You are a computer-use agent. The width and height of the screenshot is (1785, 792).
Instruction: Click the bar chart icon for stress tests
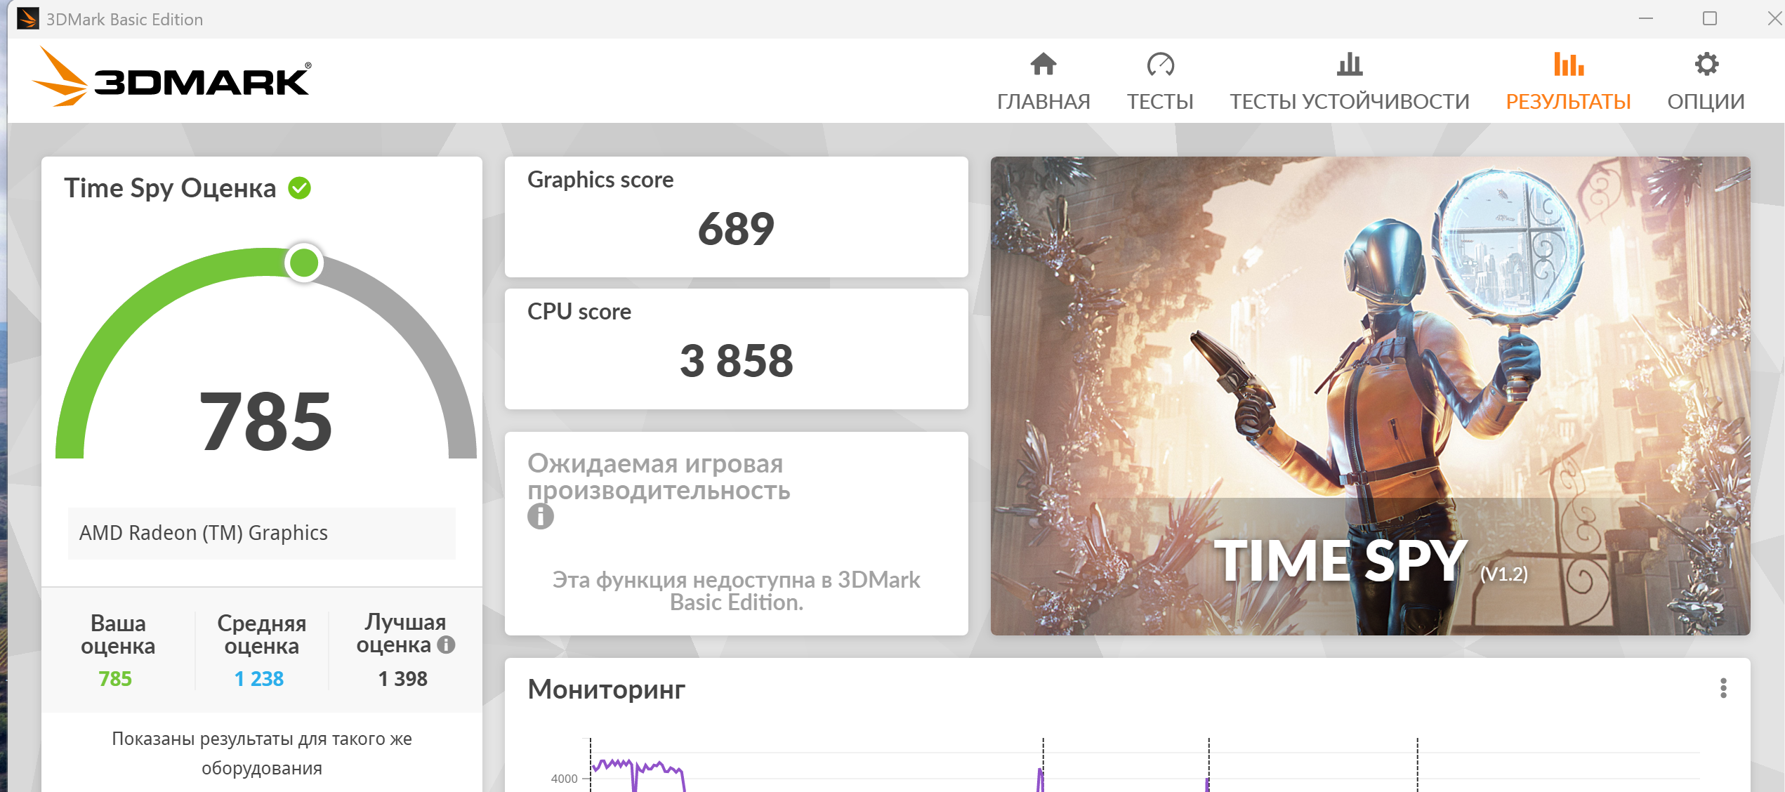coord(1349,65)
